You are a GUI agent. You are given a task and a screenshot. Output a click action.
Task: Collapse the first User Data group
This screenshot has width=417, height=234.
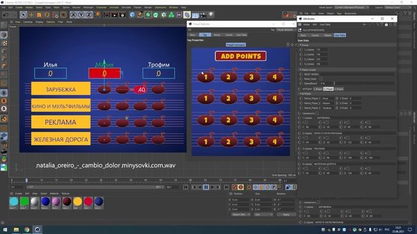pyautogui.click(x=300, y=45)
